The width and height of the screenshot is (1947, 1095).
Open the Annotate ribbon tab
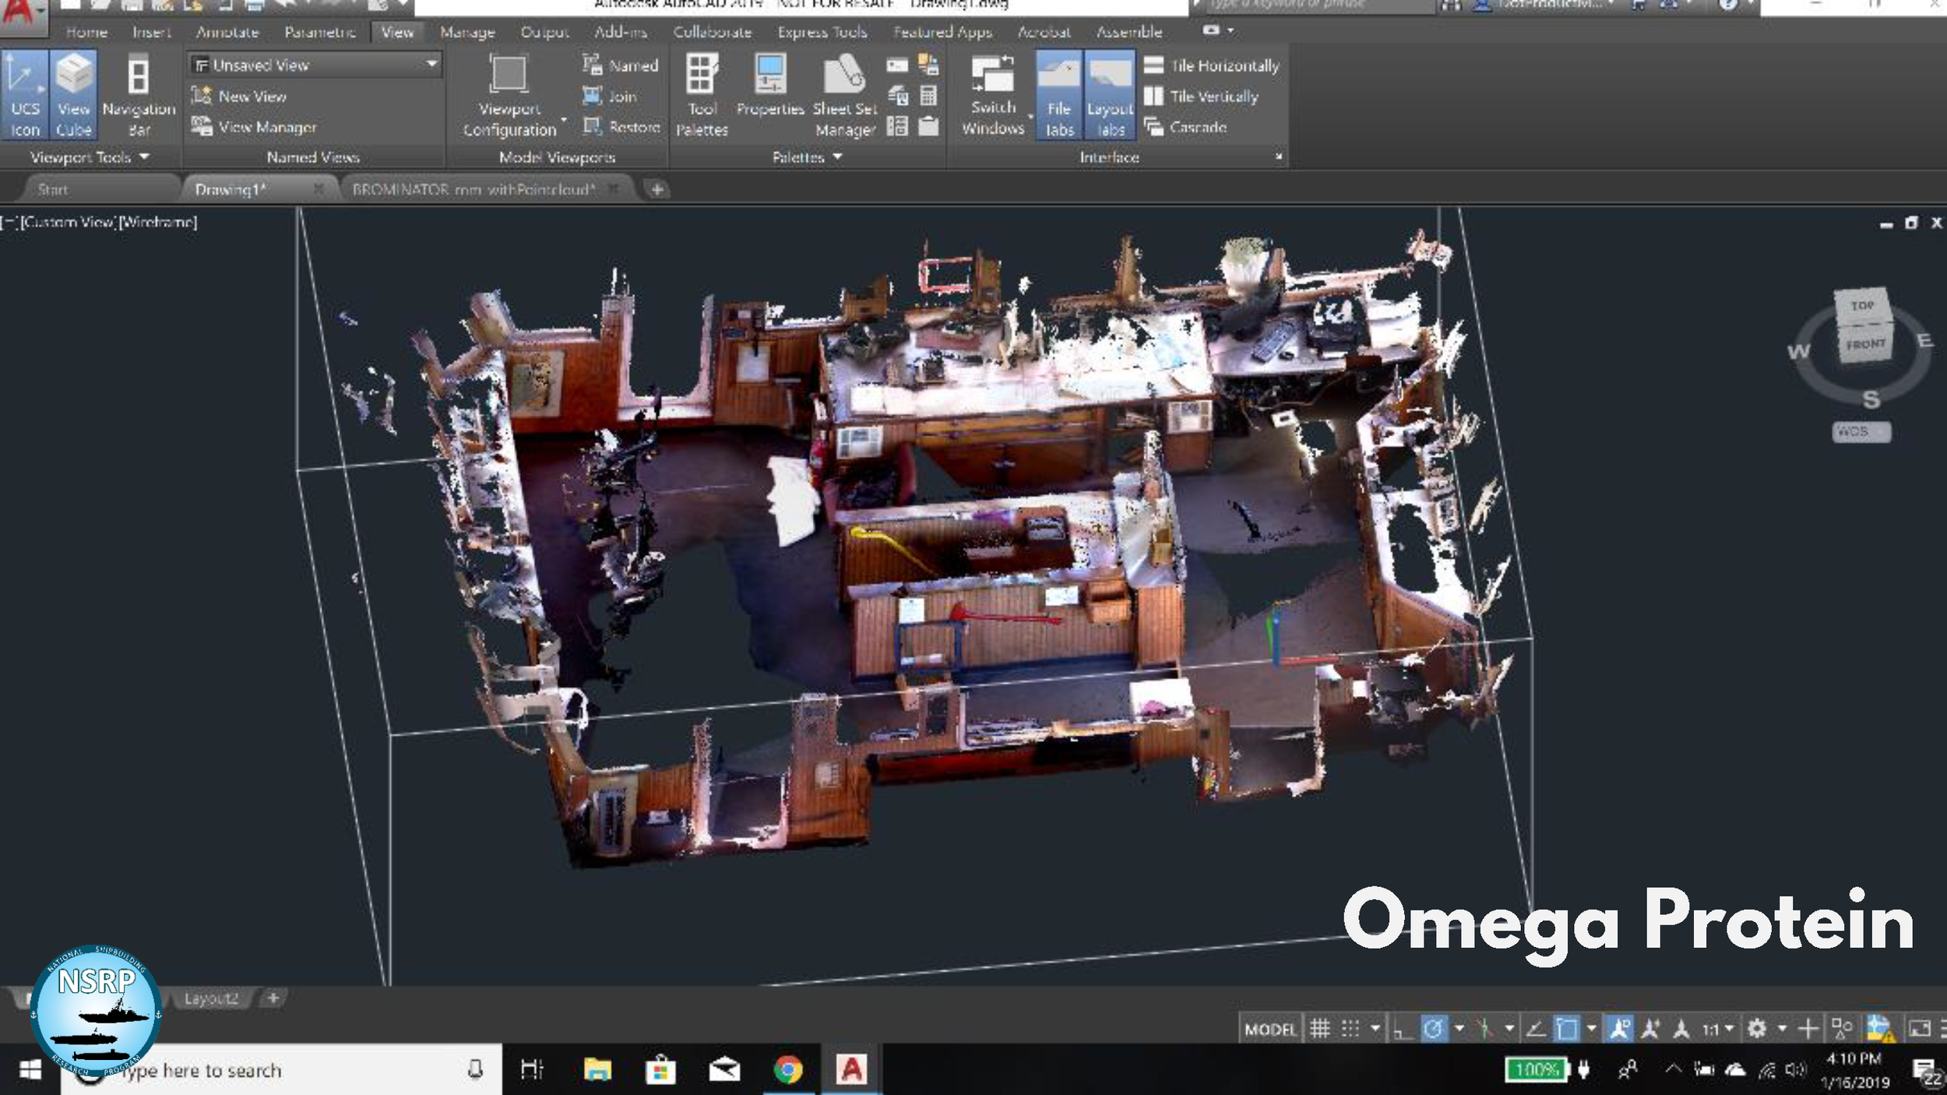(x=227, y=32)
